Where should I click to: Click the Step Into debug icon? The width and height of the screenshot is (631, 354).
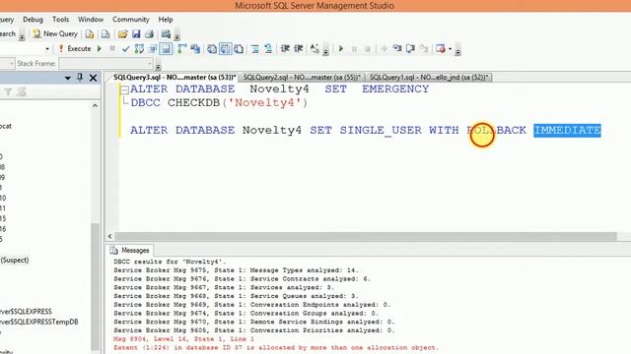tap(397, 49)
